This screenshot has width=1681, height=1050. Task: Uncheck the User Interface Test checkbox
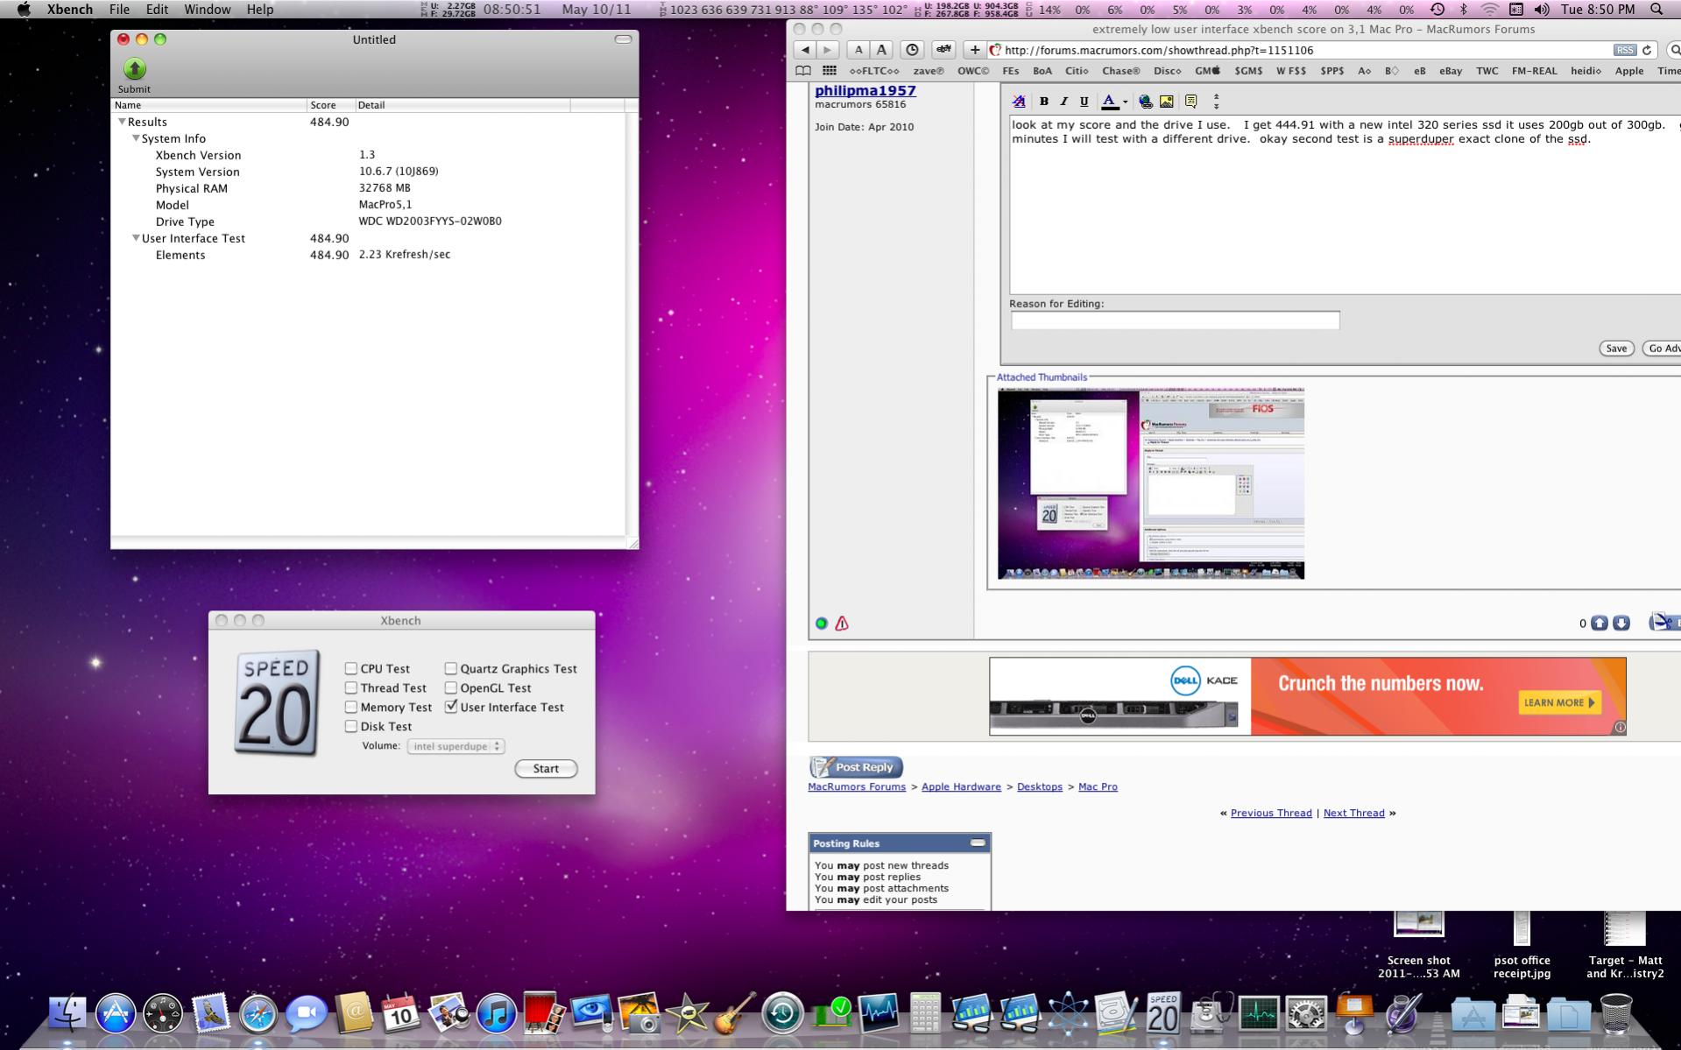pyautogui.click(x=451, y=706)
